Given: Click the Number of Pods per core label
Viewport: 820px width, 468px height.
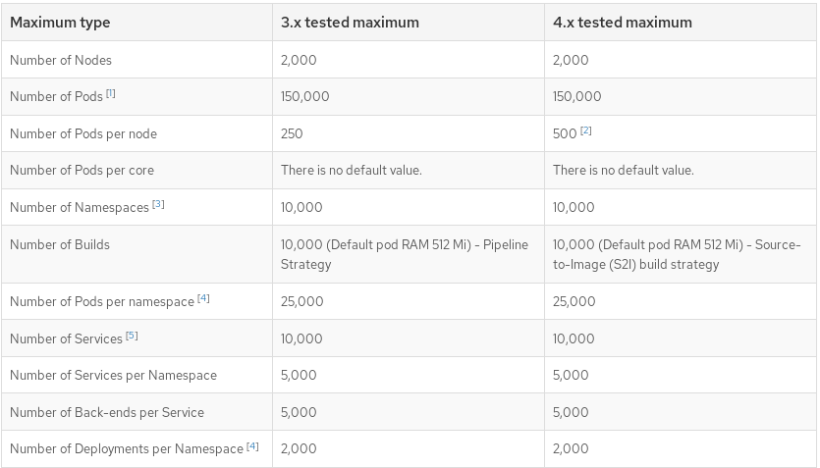Looking at the screenshot, I should [82, 171].
